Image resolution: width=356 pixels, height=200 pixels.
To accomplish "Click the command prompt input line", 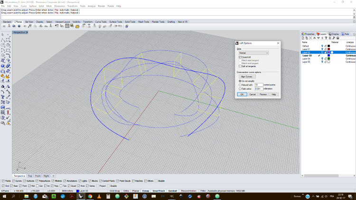I will pos(177,17).
